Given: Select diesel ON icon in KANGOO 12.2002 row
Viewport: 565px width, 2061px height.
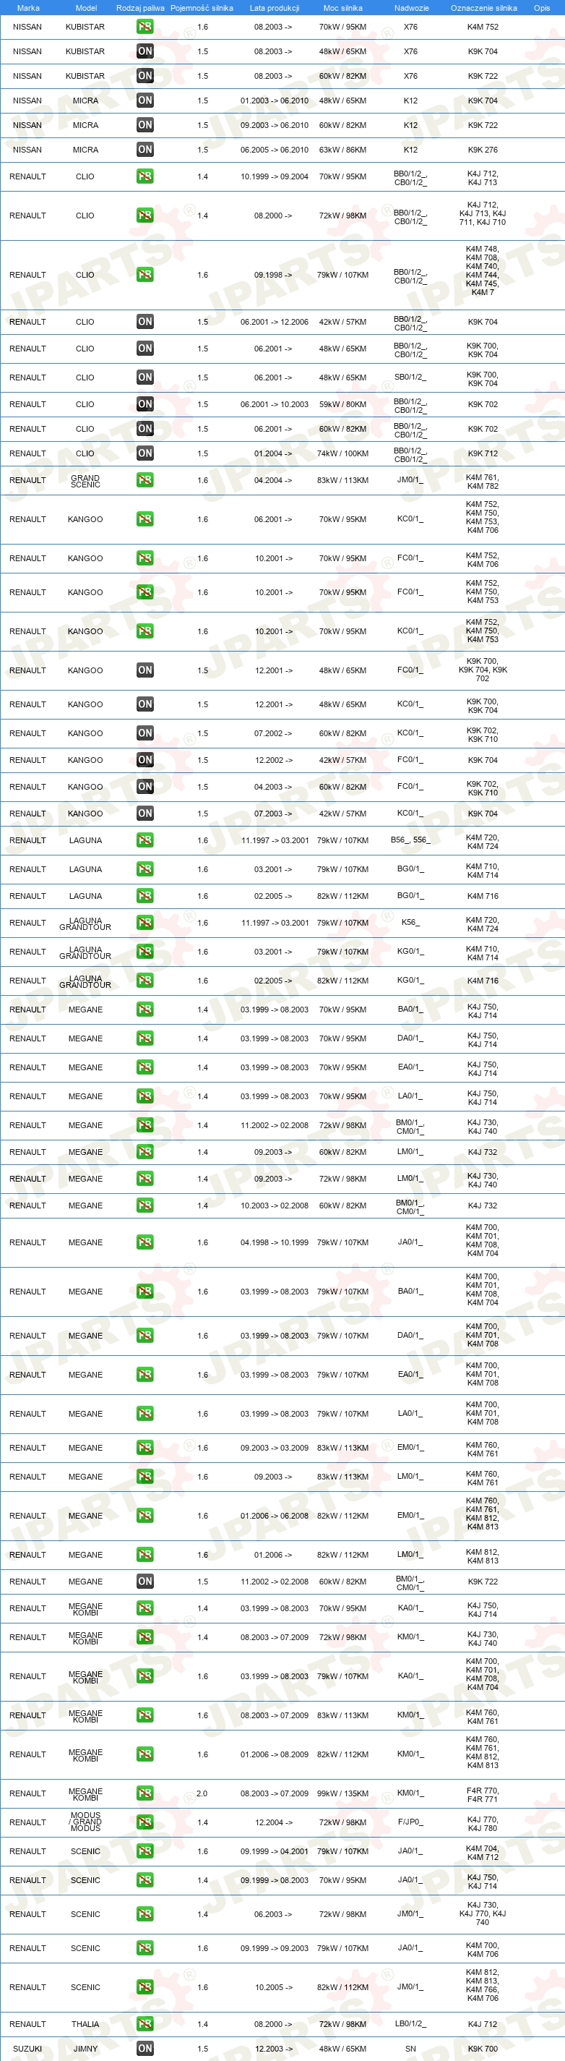Looking at the screenshot, I should [145, 760].
